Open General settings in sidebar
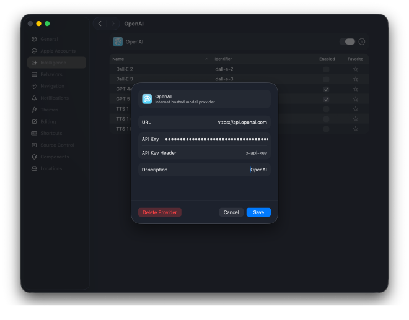 (56, 39)
